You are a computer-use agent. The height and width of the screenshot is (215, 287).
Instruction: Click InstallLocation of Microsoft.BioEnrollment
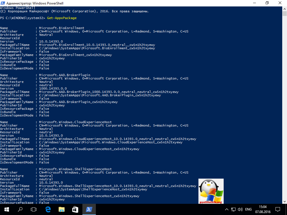tap(97, 48)
